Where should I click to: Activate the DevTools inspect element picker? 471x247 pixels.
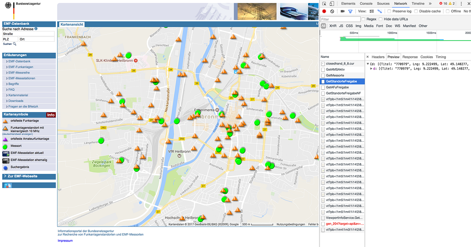point(324,4)
